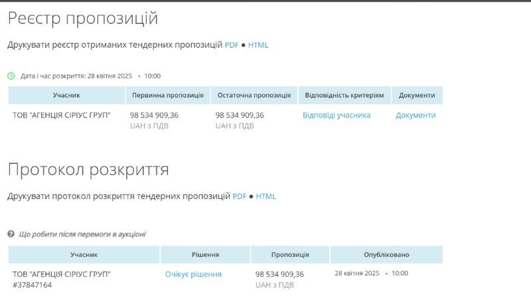Click 'Пропозиція' column header in protocol table
Image resolution: width=531 pixels, height=298 pixels.
pos(290,255)
